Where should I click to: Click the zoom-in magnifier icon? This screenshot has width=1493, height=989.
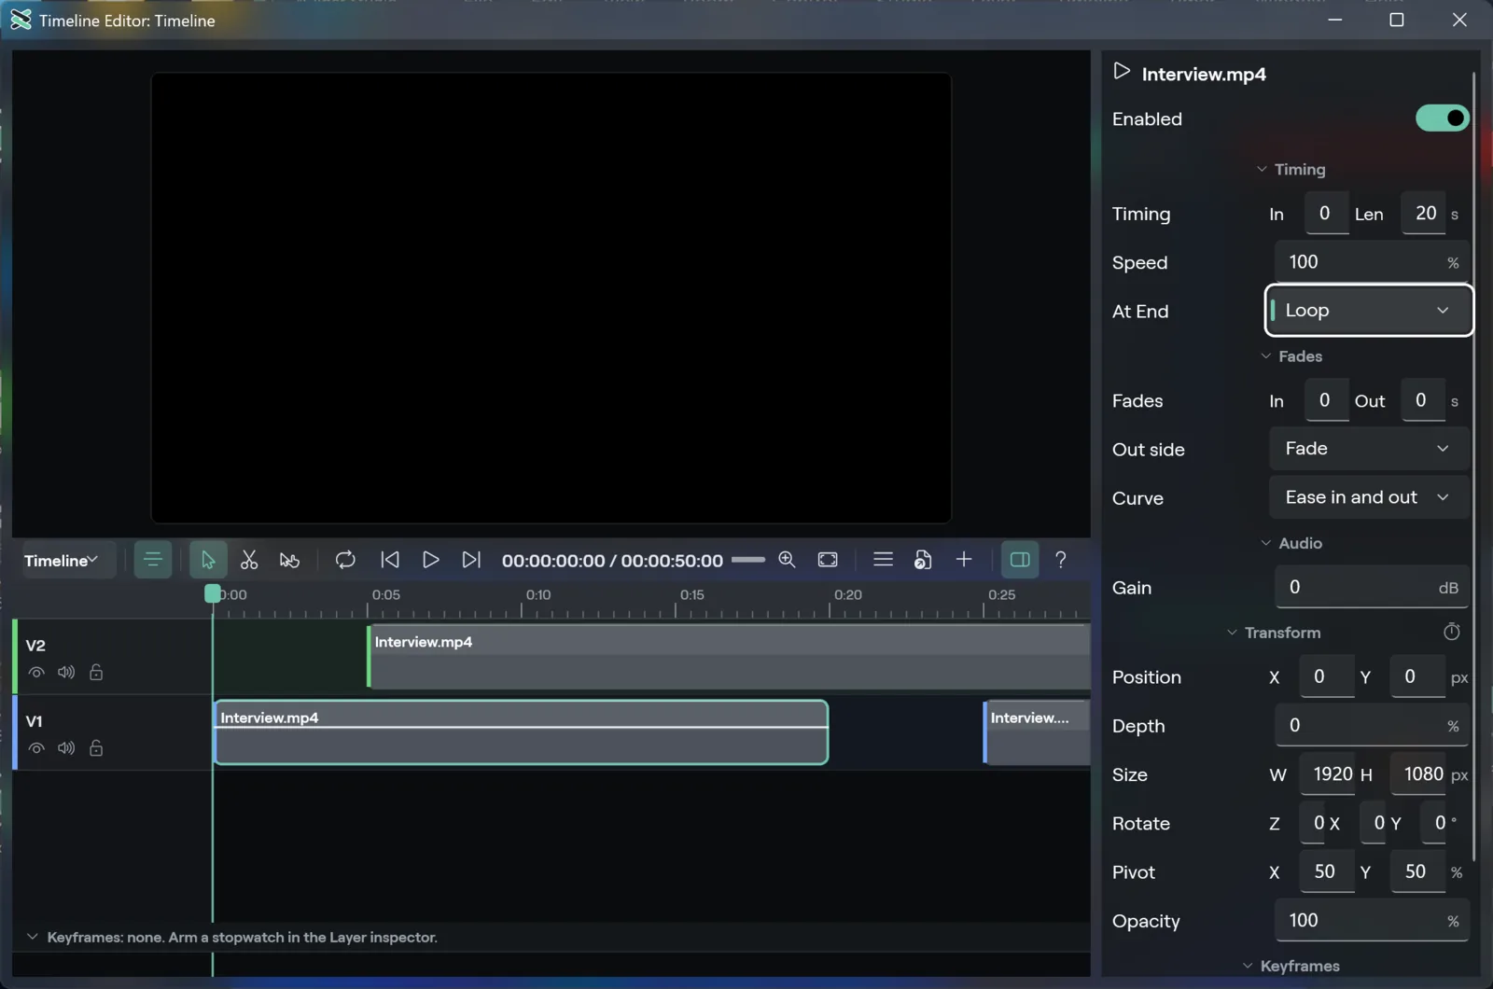pyautogui.click(x=787, y=560)
